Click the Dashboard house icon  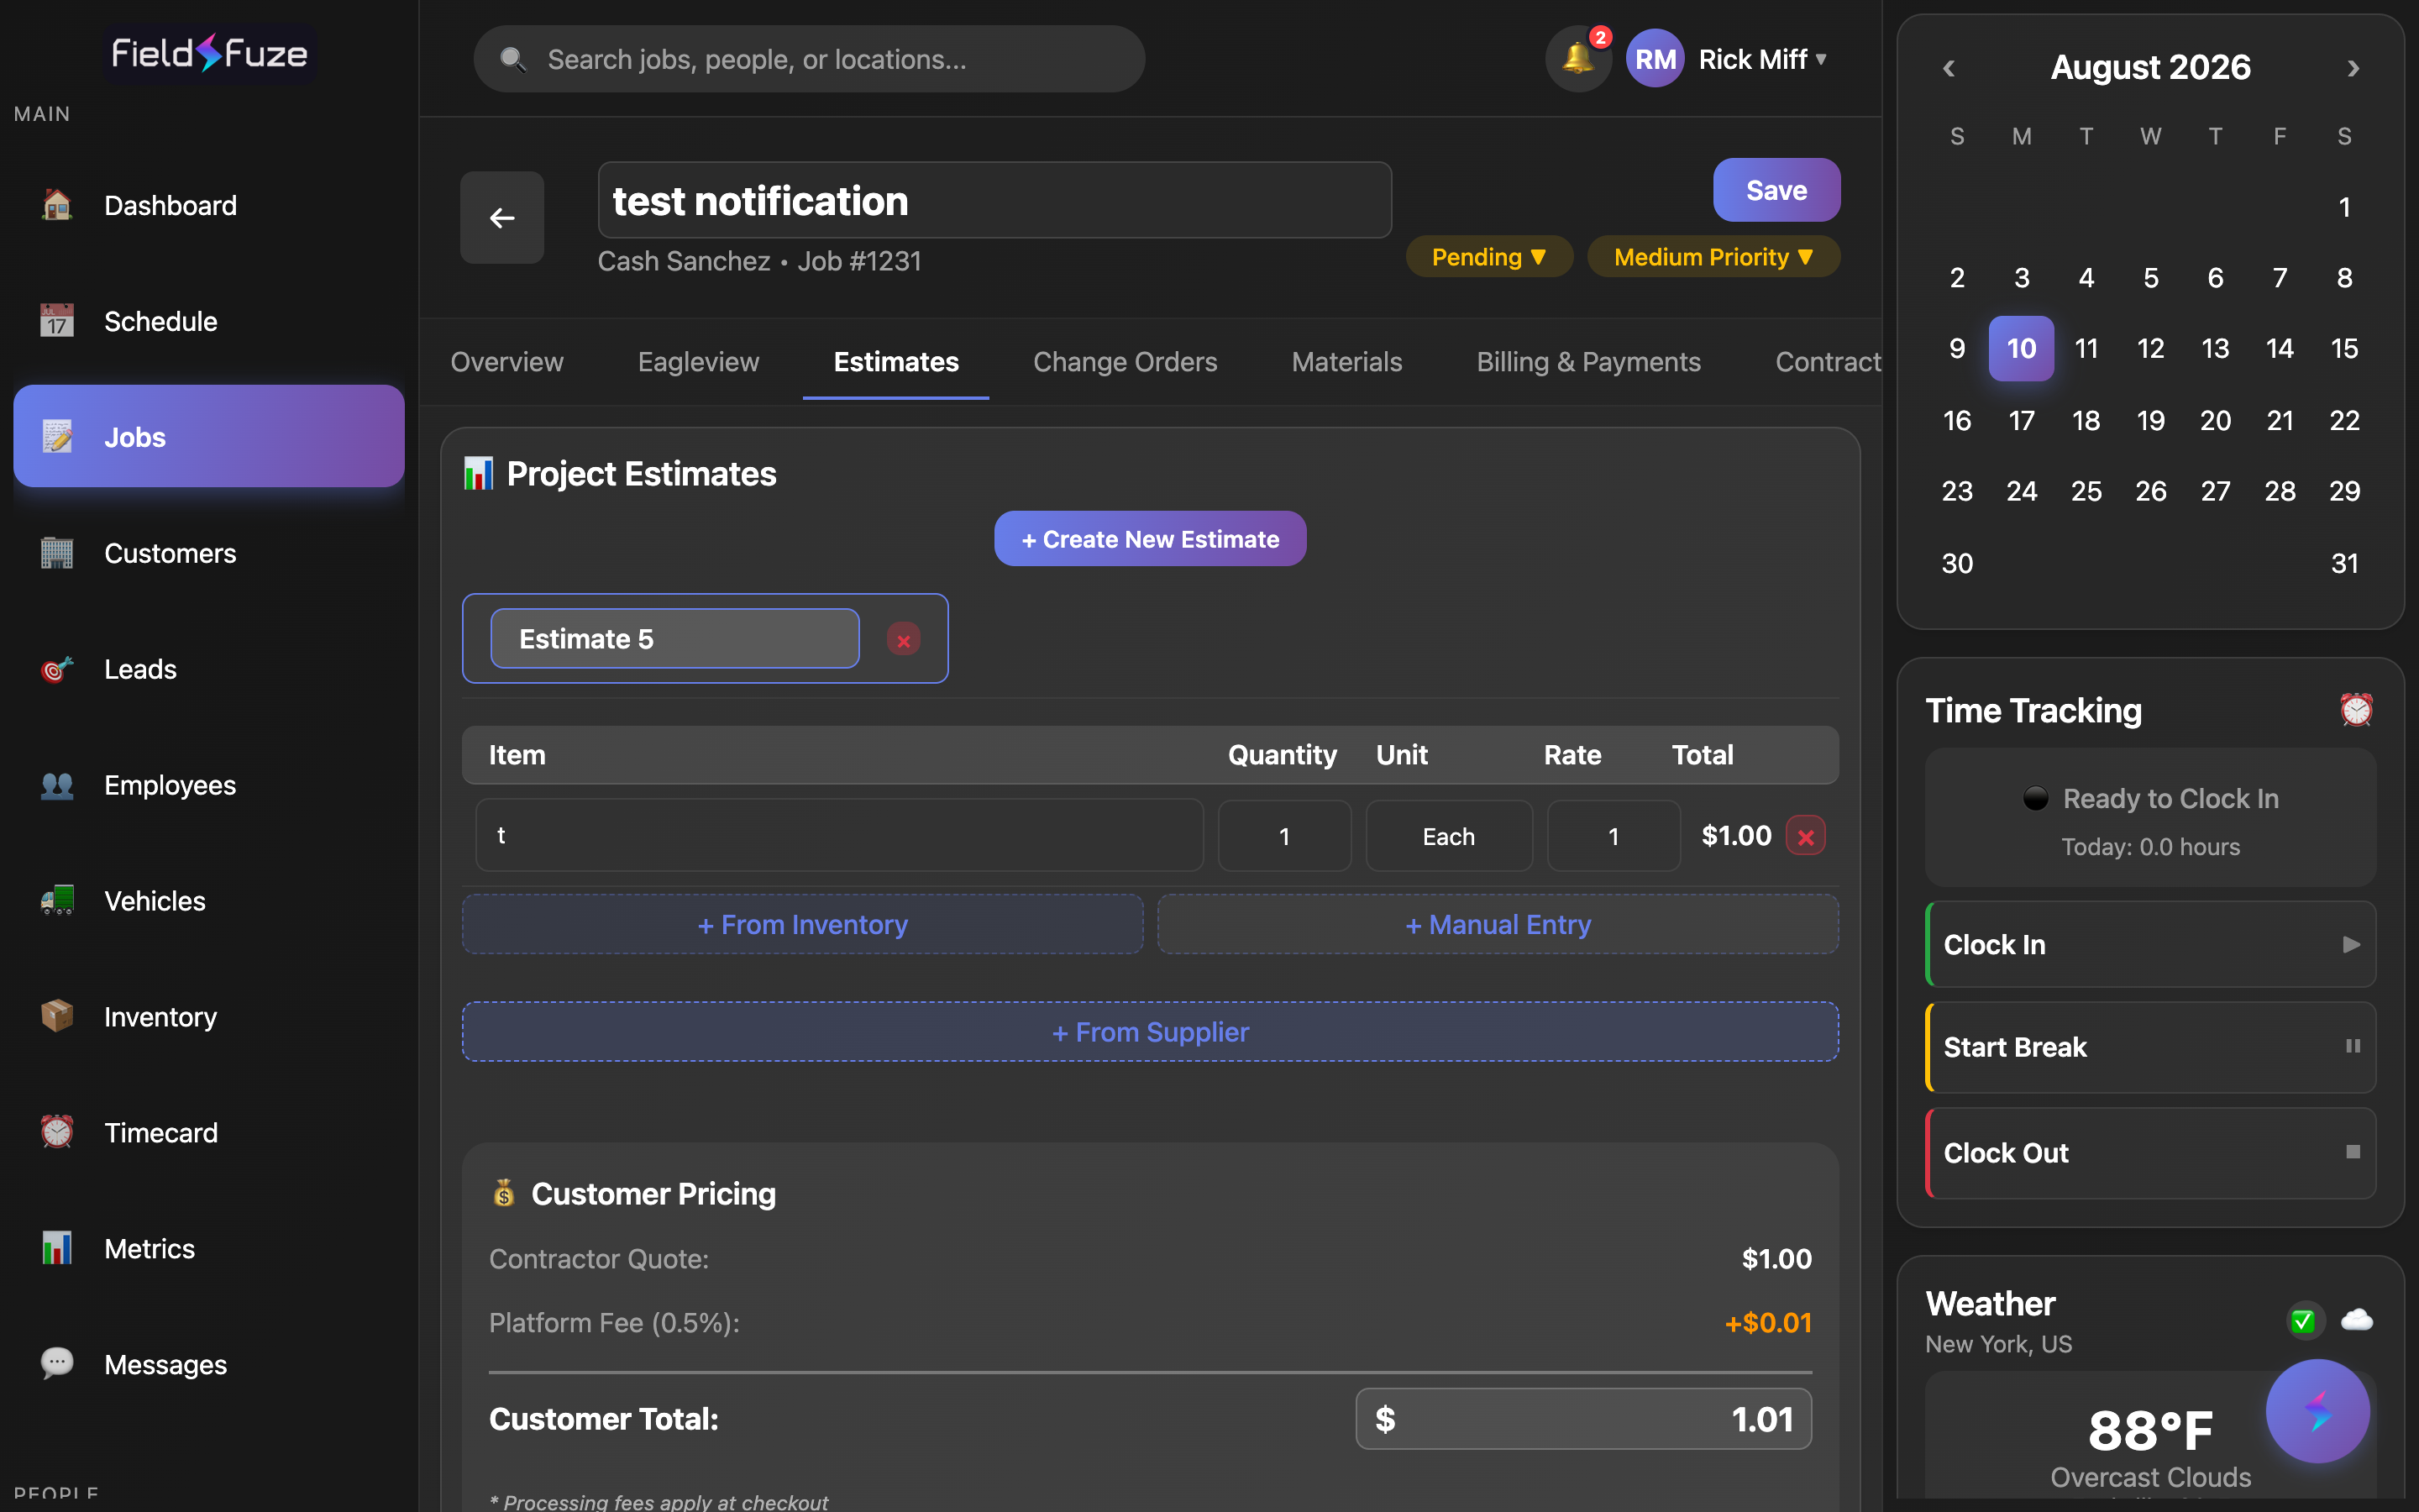[x=57, y=205]
